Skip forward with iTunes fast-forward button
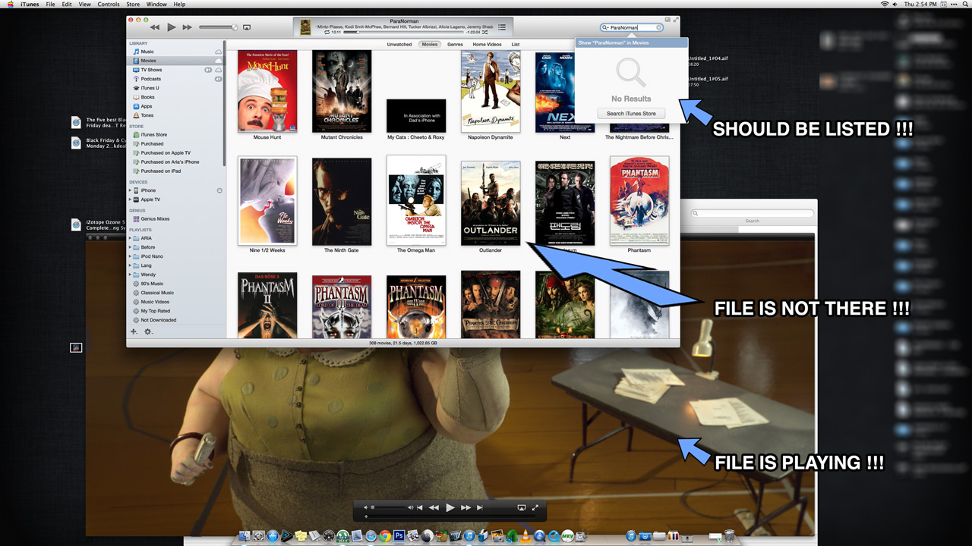This screenshot has width=972, height=546. (x=187, y=27)
